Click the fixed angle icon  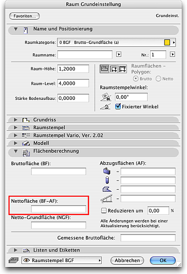[x=105, y=106]
